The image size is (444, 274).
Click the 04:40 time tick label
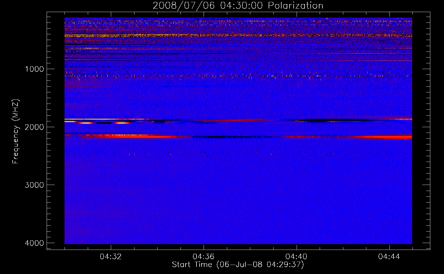click(x=296, y=257)
